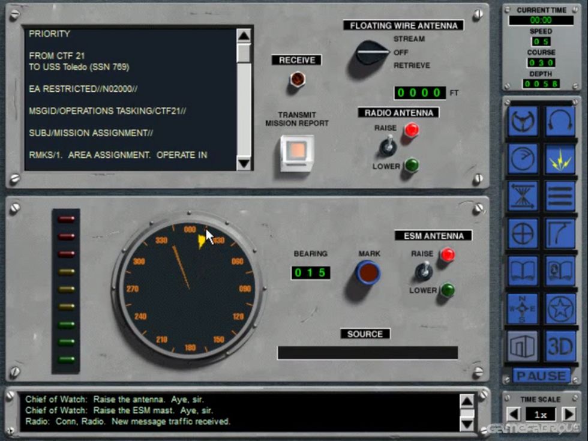Click the floating wire antenna rotary knob

[371, 53]
